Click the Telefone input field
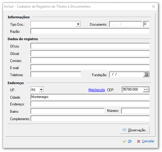This screenshot has width=162, height=152. (x=56, y=75)
